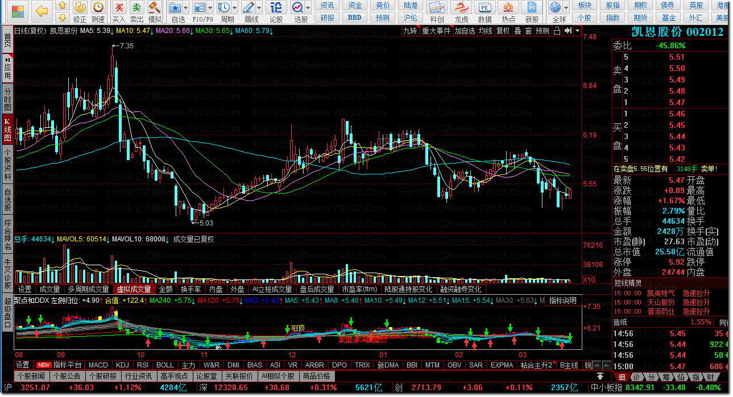
Task: Toggle 加自选 add to watchlist
Action: tap(465, 31)
